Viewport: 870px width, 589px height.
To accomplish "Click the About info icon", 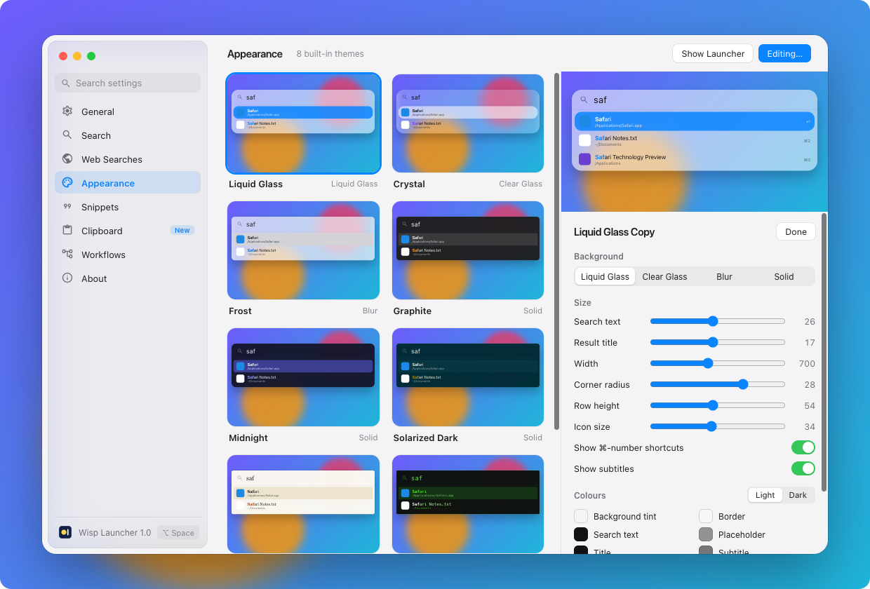I will [x=67, y=278].
